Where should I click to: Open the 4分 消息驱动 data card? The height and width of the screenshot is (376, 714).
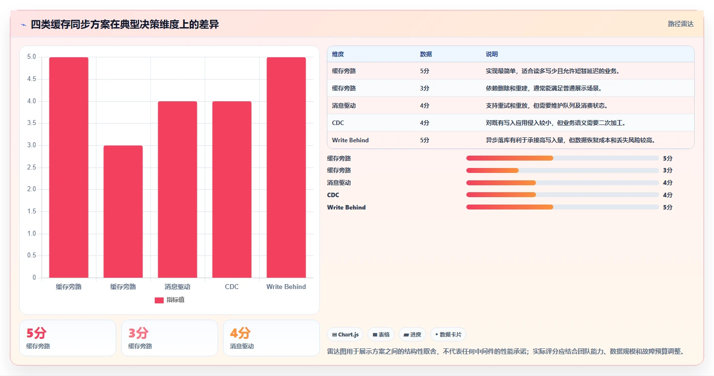pyautogui.click(x=271, y=338)
